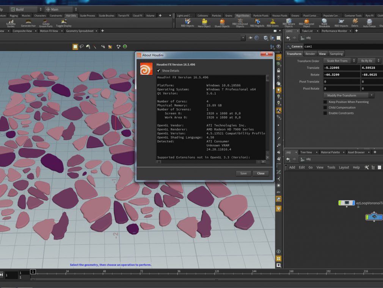
Task: Switch to the Sampling parameter tab
Action: (336, 54)
